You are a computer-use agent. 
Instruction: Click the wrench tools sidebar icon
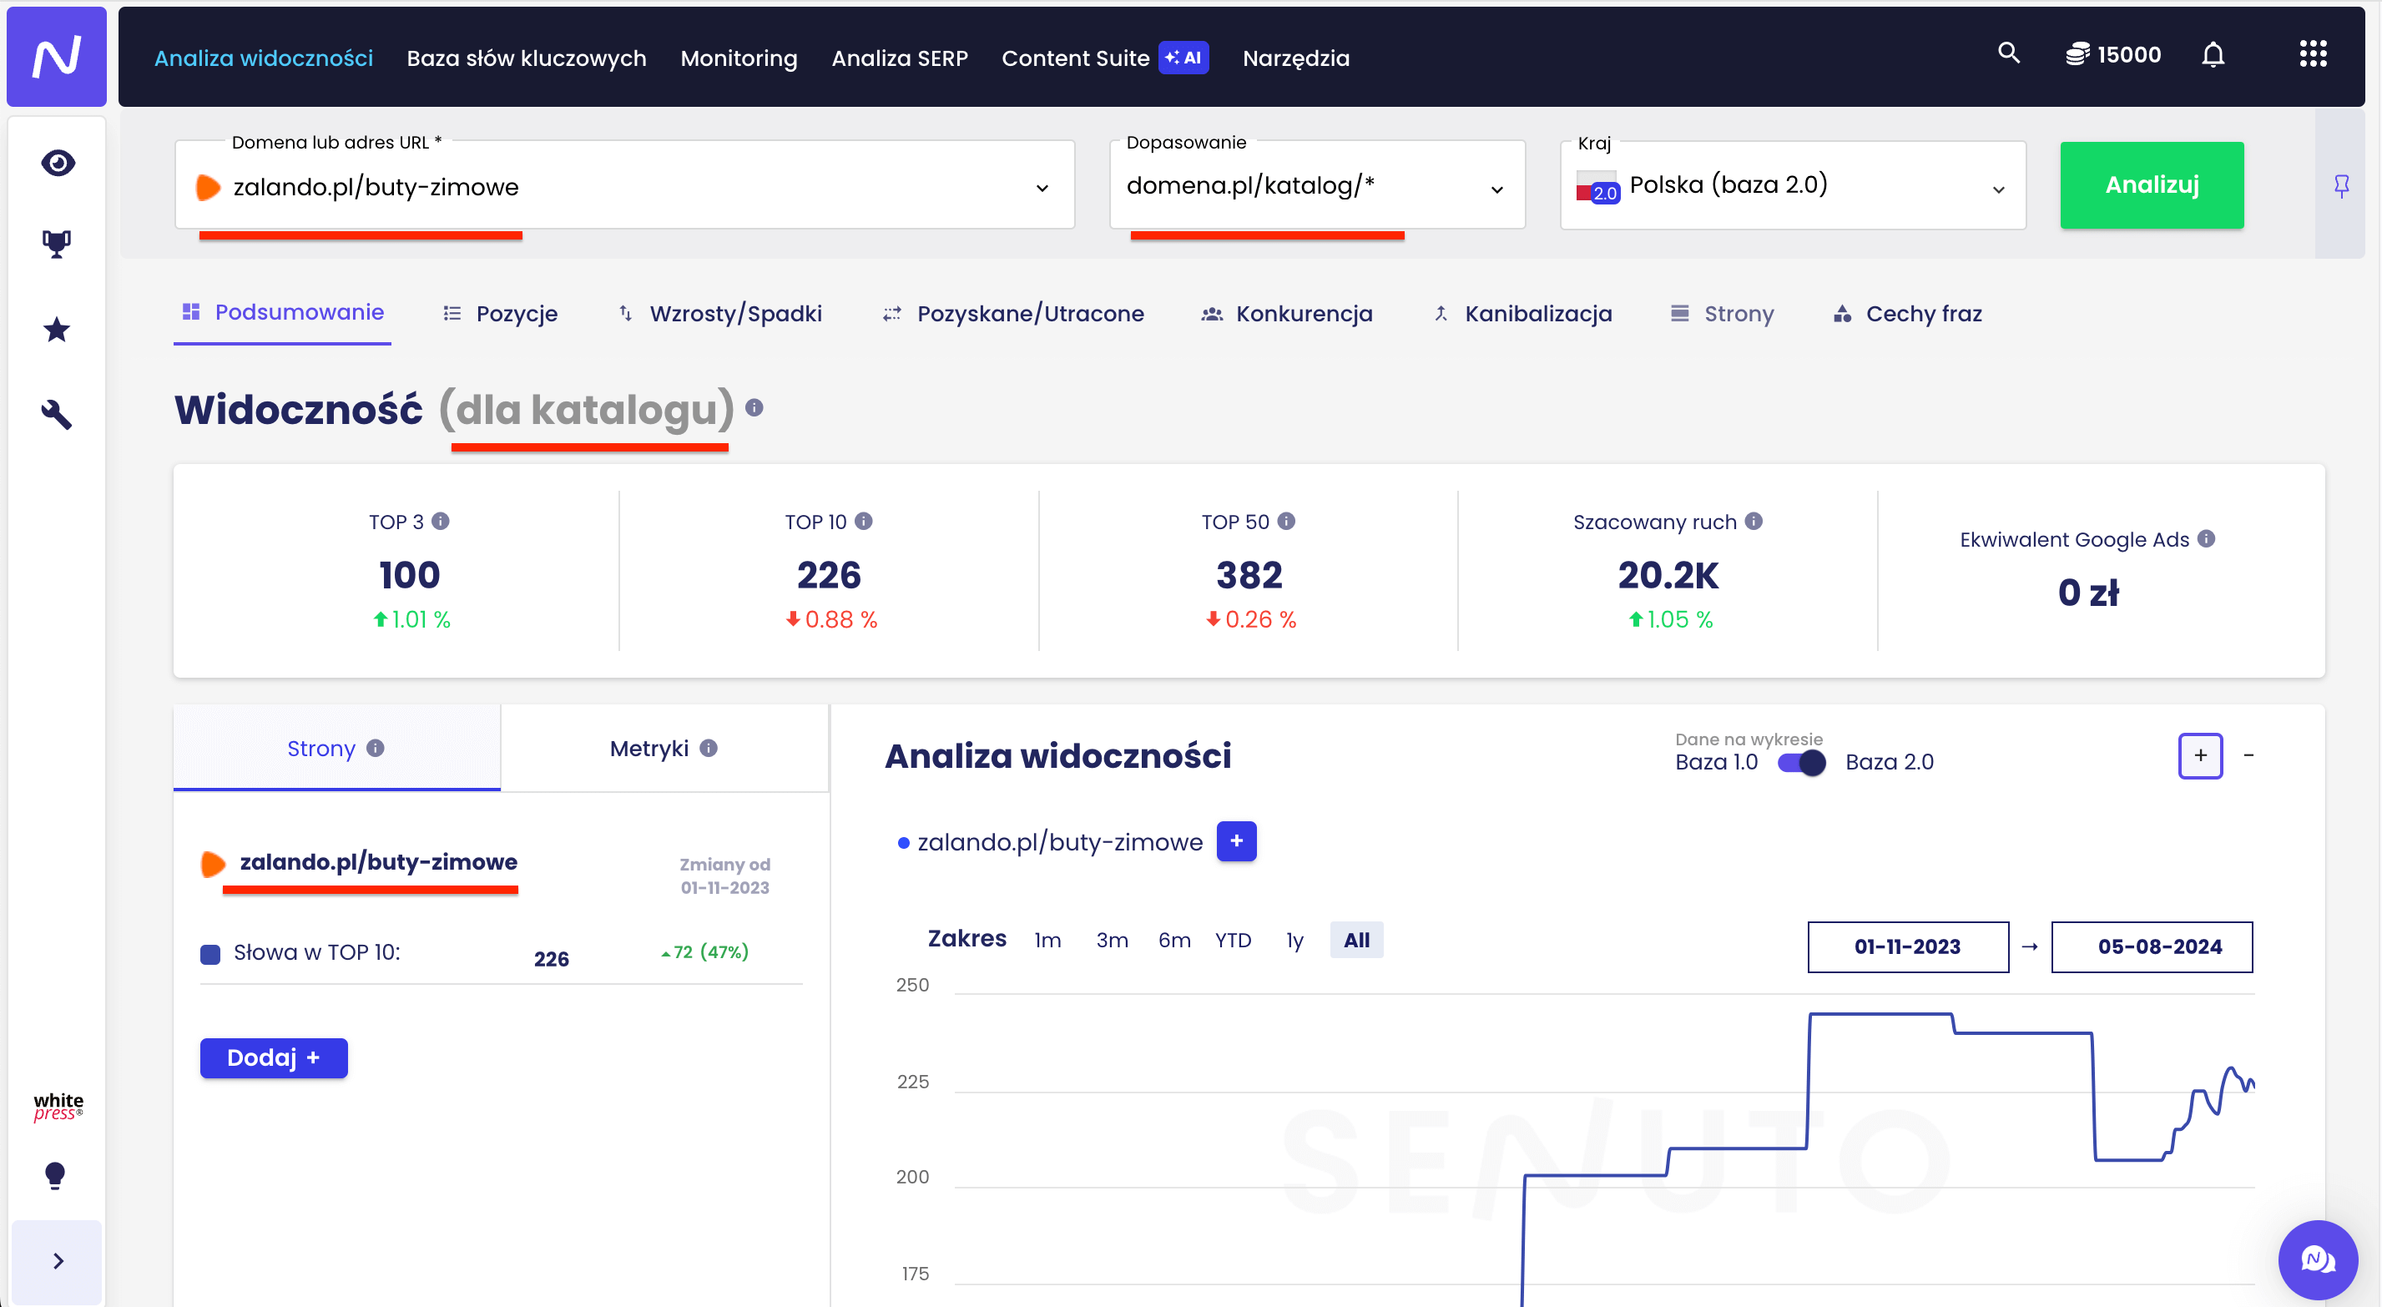pos(58,413)
